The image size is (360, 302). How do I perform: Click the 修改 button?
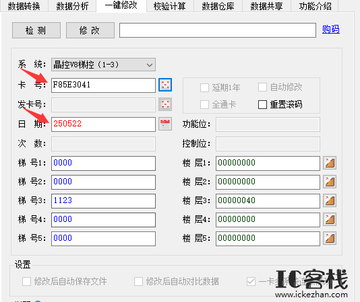pyautogui.click(x=90, y=30)
